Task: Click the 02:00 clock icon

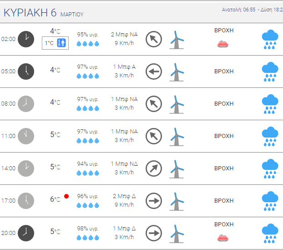Action: pos(26,39)
